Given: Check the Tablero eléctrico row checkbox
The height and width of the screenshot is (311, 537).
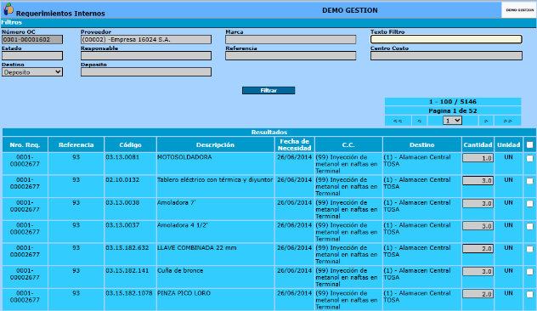Looking at the screenshot, I should (x=530, y=181).
